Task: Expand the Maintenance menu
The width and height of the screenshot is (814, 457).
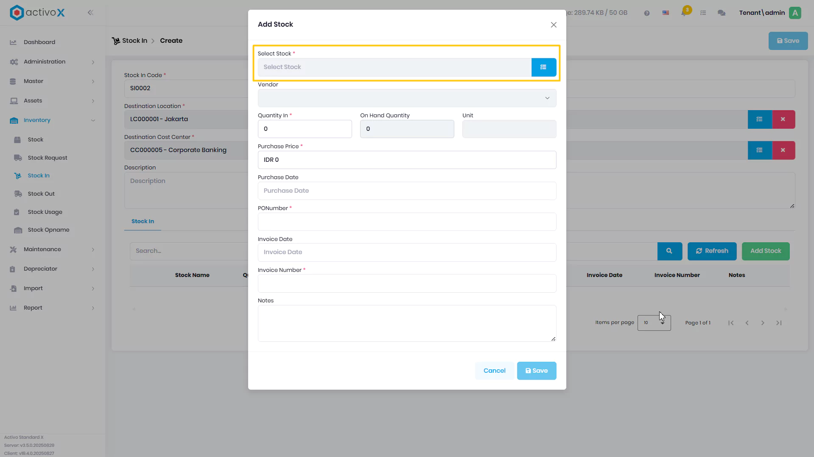Action: 52,249
